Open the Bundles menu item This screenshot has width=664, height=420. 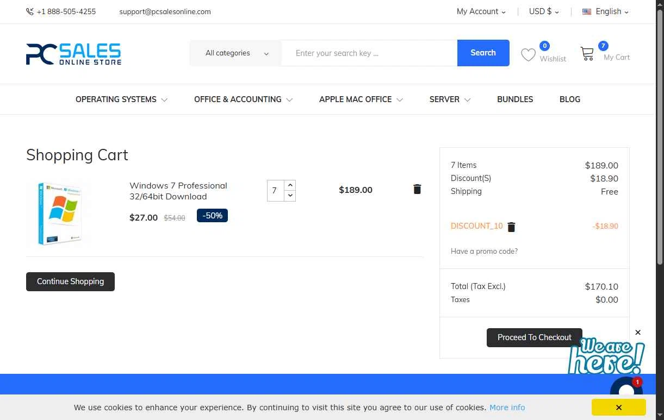pyautogui.click(x=515, y=99)
